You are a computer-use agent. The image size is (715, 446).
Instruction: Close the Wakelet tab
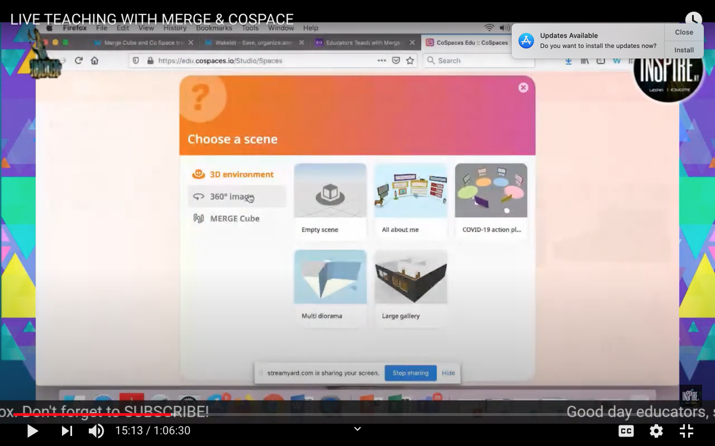click(301, 43)
